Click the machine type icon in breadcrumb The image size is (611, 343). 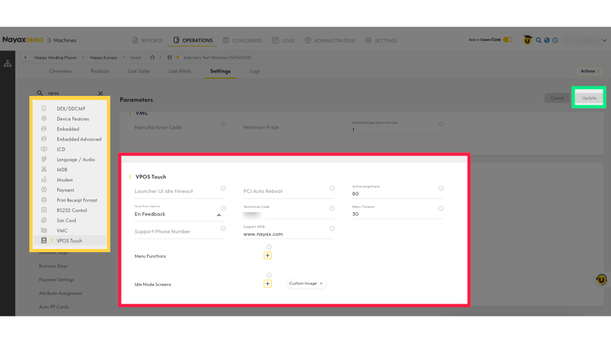(x=169, y=58)
